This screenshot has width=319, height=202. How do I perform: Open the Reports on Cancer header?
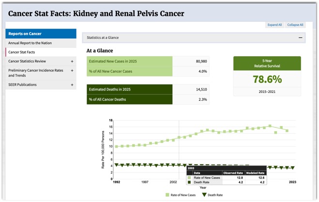click(41, 34)
